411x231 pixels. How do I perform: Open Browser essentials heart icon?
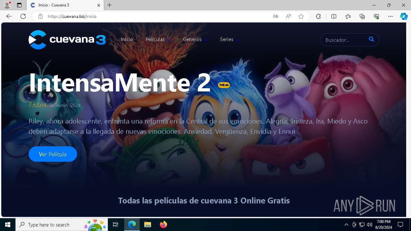(x=376, y=16)
